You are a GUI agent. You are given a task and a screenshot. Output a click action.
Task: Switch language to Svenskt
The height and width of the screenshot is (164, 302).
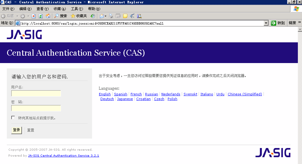click(x=190, y=94)
